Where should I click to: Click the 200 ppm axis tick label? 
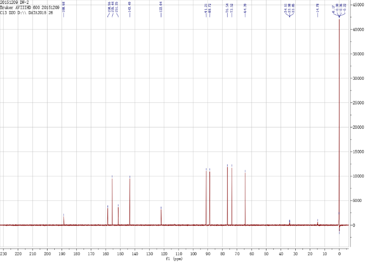pyautogui.click(x=47, y=254)
